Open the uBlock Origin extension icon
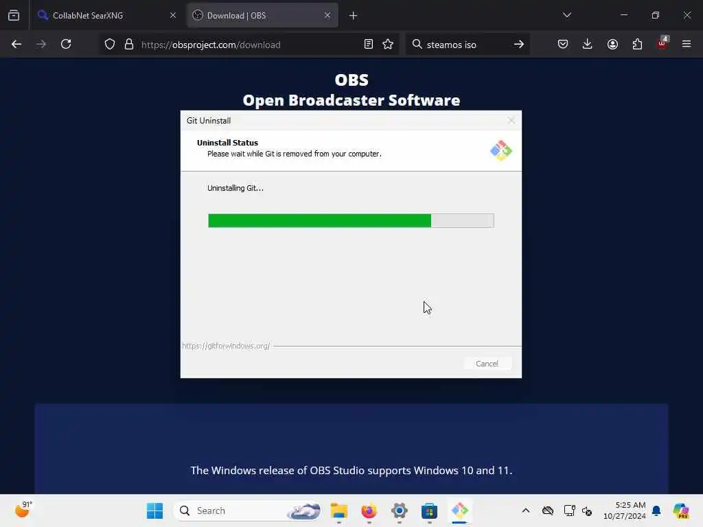703x527 pixels. 662,43
